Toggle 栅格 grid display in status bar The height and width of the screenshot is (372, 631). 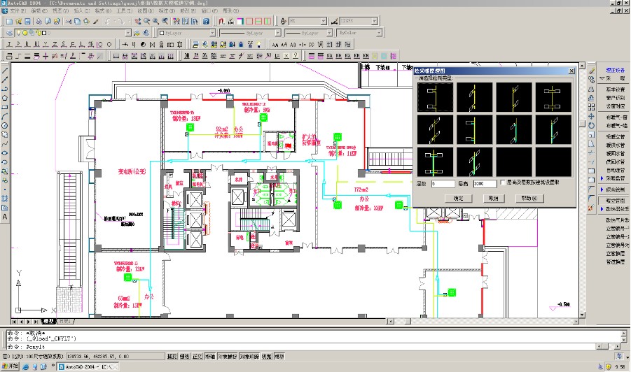coord(185,357)
